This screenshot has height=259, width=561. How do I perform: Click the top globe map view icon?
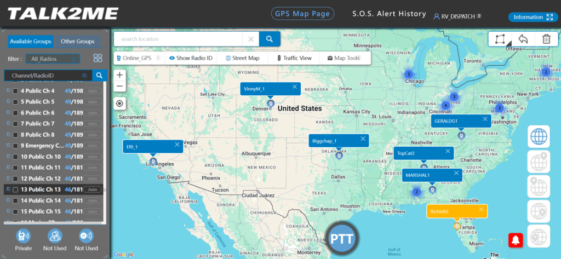[538, 136]
